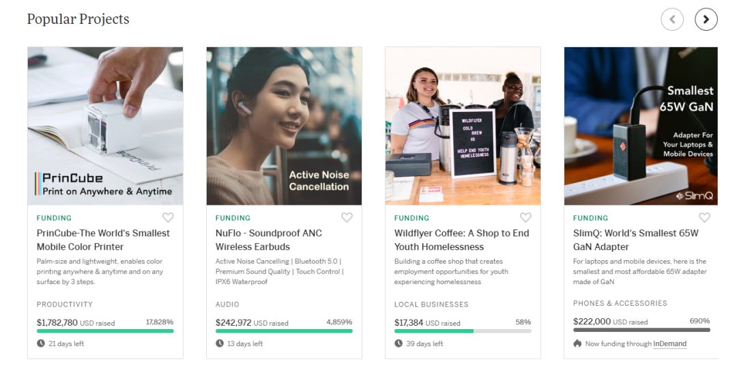Open the PrinCube printer thumbnail image
This screenshot has width=737, height=366.
(105, 126)
